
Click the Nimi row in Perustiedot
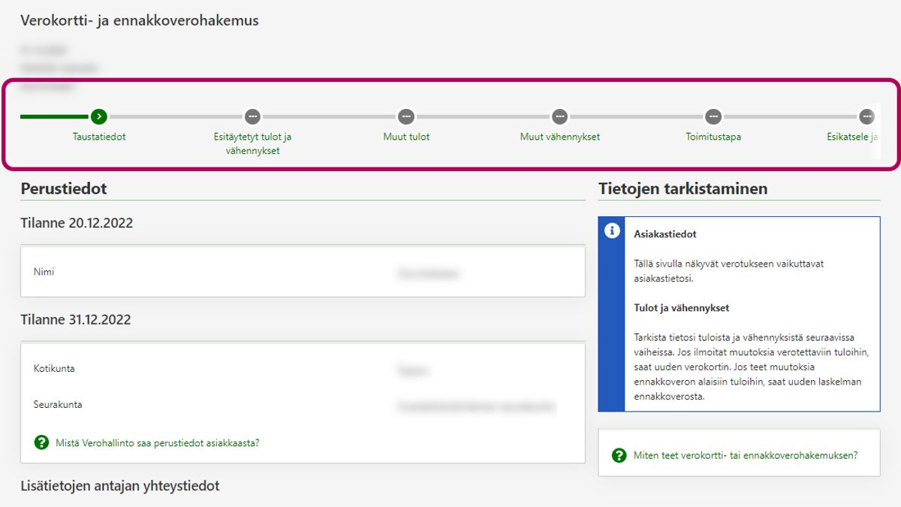(303, 272)
